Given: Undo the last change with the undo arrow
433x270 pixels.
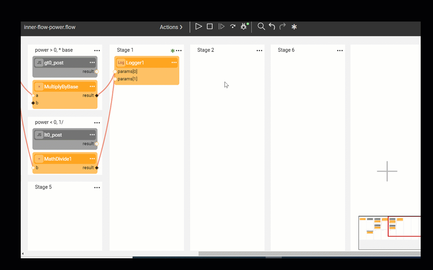Looking at the screenshot, I should 272,27.
